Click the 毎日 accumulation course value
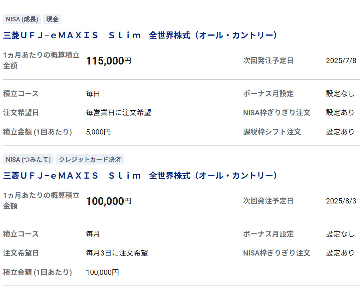This screenshot has width=360, height=290. coord(93,94)
